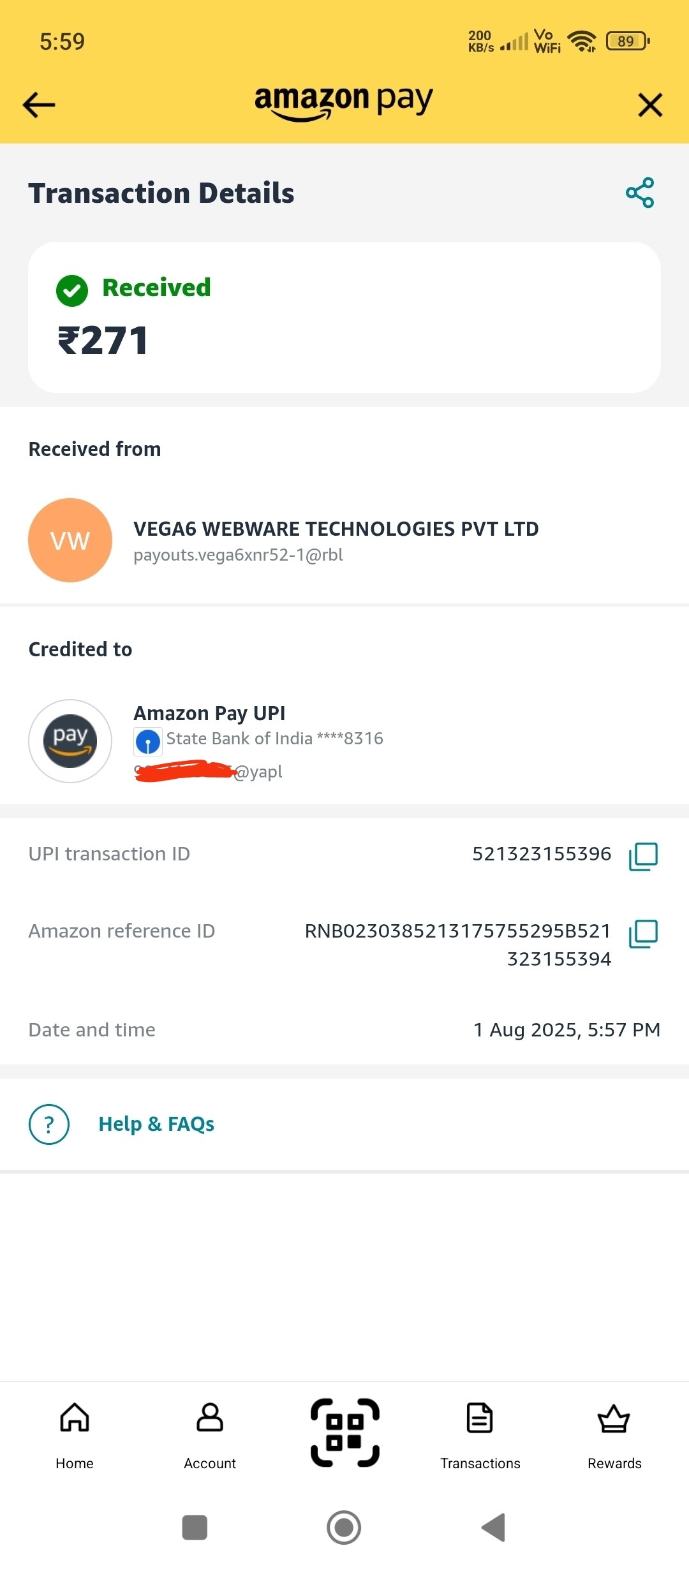Image resolution: width=689 pixels, height=1569 pixels.
Task: Tap the State Bank of India account
Action: tap(274, 739)
